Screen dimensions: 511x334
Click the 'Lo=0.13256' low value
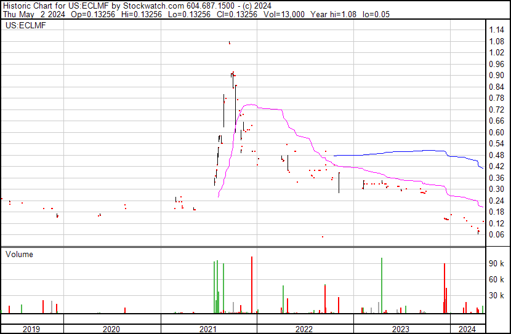click(190, 14)
